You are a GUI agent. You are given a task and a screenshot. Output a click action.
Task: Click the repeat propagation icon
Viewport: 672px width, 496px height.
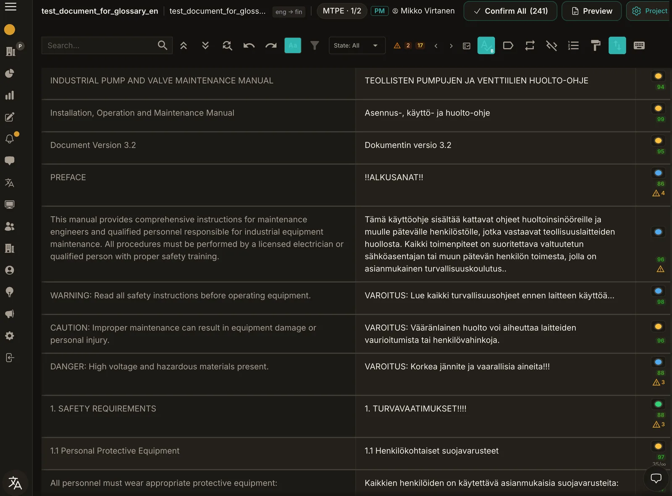(x=530, y=45)
